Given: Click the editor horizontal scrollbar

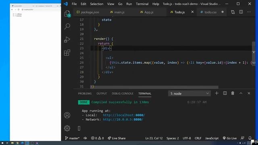Looking at the screenshot, I should (x=156, y=87).
